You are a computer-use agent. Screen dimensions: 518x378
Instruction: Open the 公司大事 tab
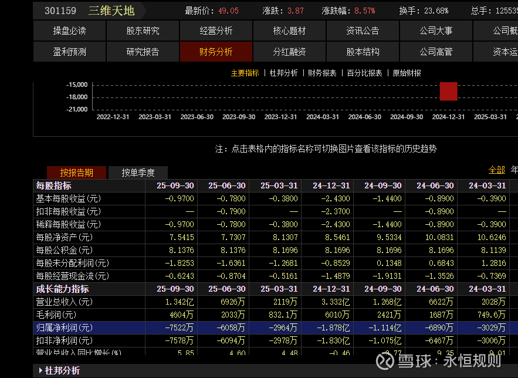pyautogui.click(x=436, y=31)
